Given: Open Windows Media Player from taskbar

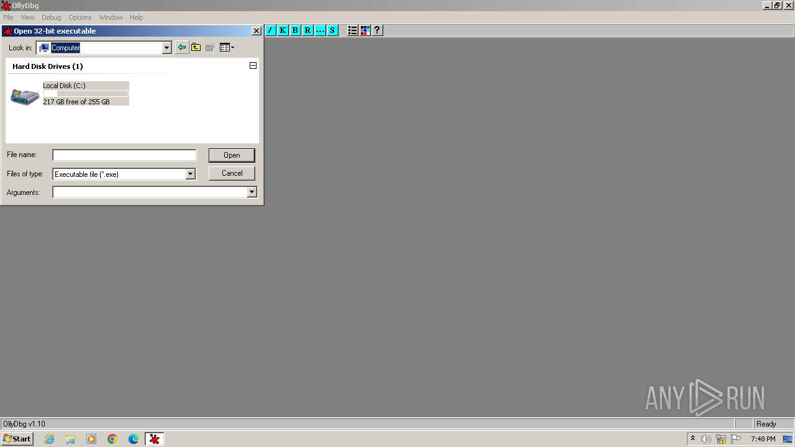Looking at the screenshot, I should click(x=91, y=439).
